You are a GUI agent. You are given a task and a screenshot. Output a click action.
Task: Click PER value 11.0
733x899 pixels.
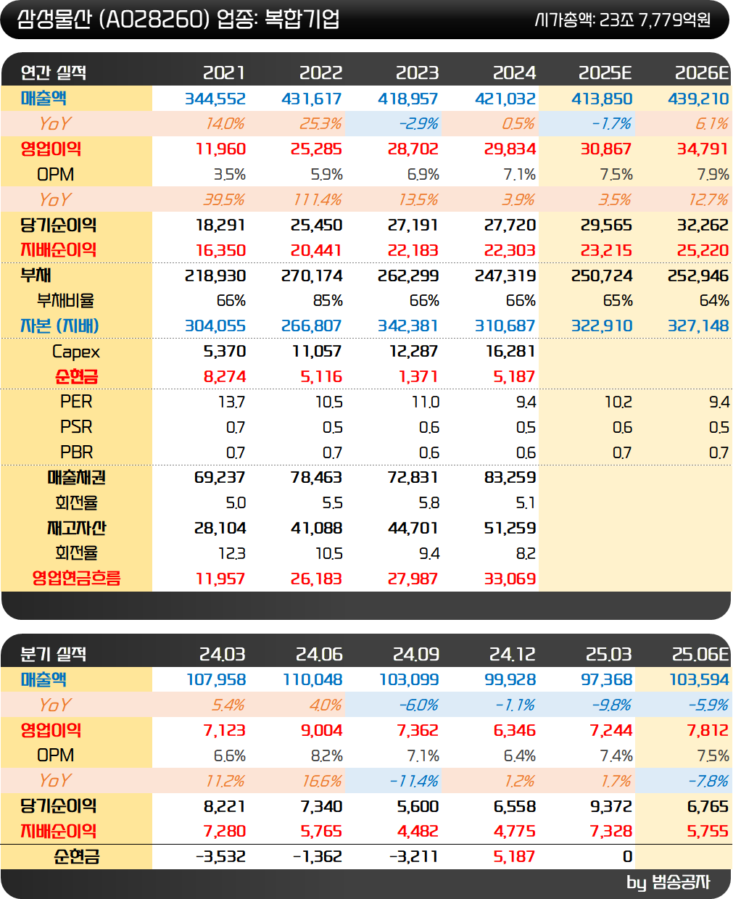(426, 402)
